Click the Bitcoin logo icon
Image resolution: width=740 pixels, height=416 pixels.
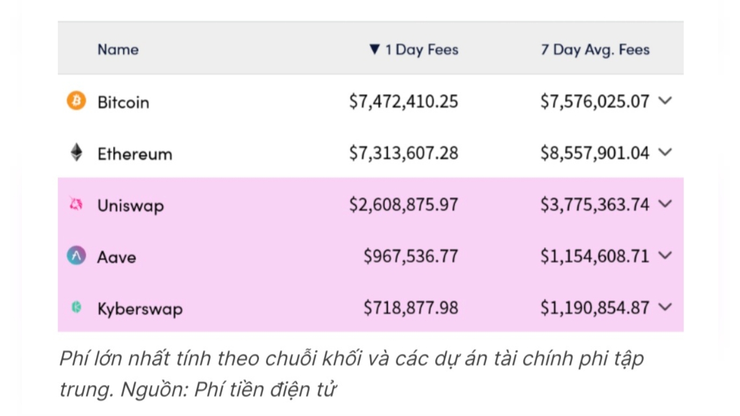coord(76,101)
